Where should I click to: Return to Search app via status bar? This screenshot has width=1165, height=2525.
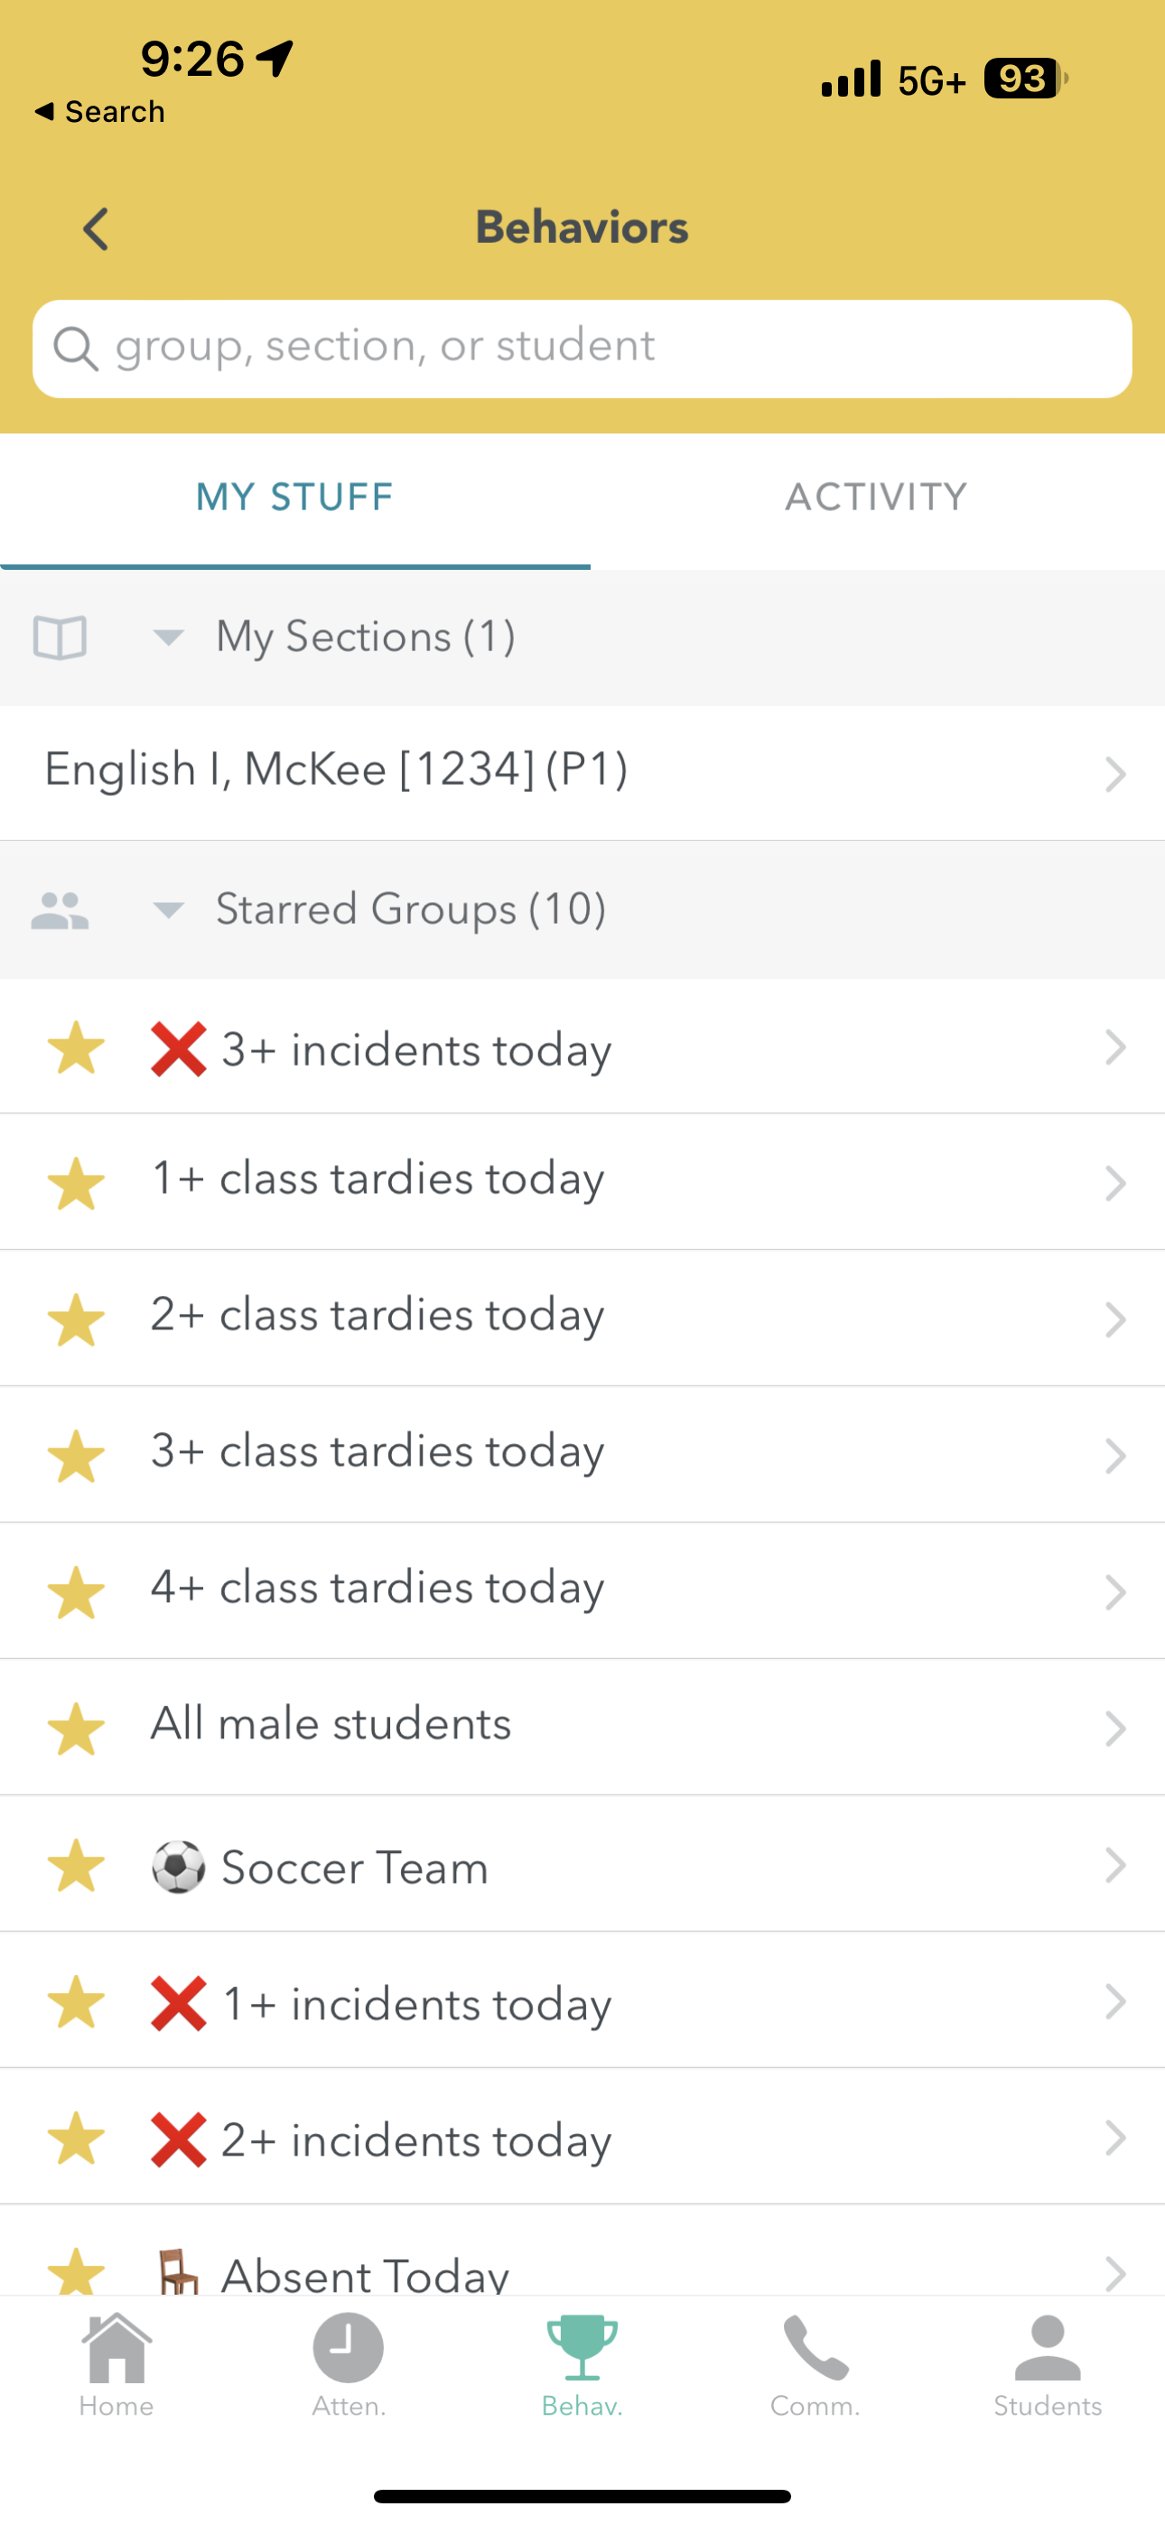pyautogui.click(x=99, y=112)
